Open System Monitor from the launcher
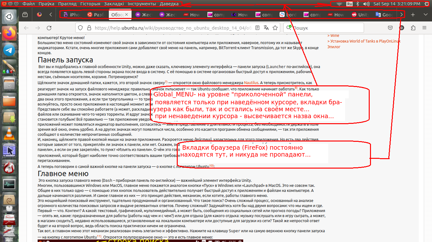This screenshot has height=242, width=432. coord(9,184)
